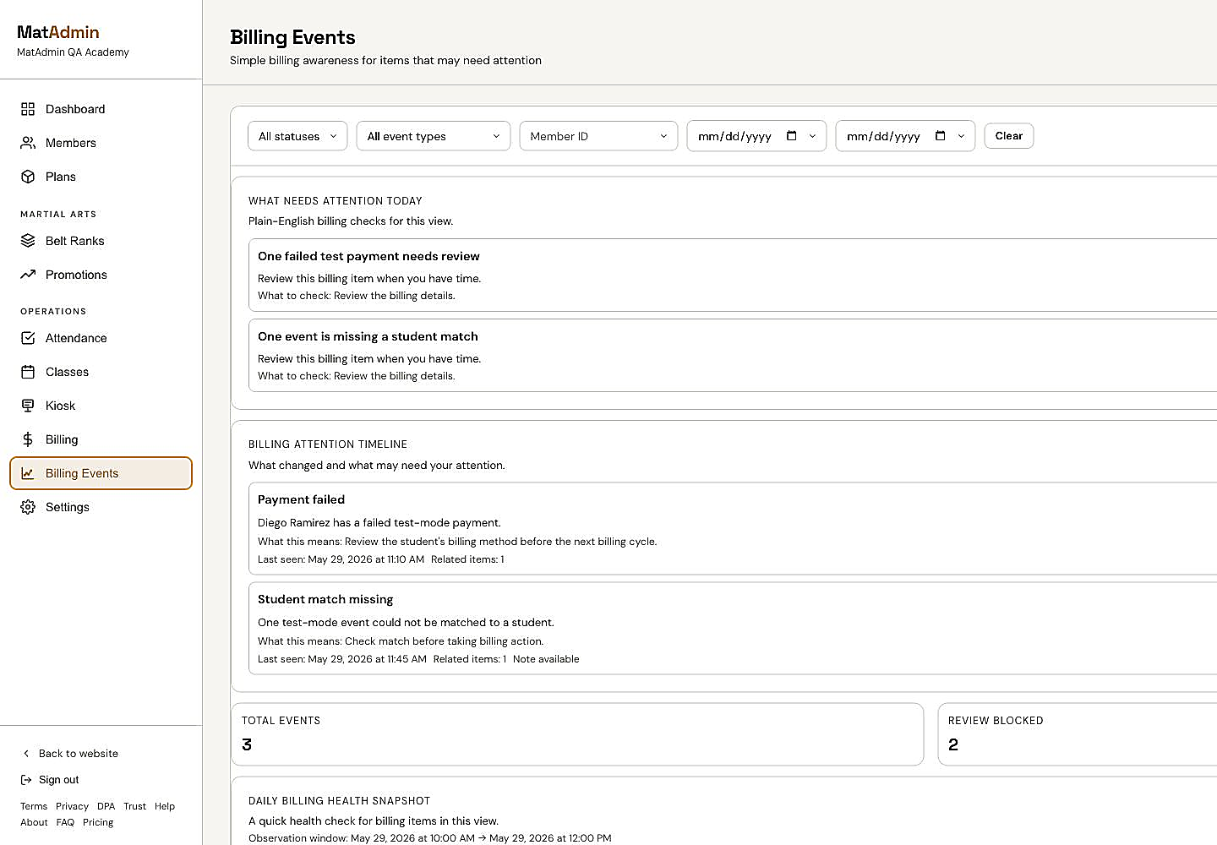Open the 'One event is missing a student match' card

click(733, 356)
